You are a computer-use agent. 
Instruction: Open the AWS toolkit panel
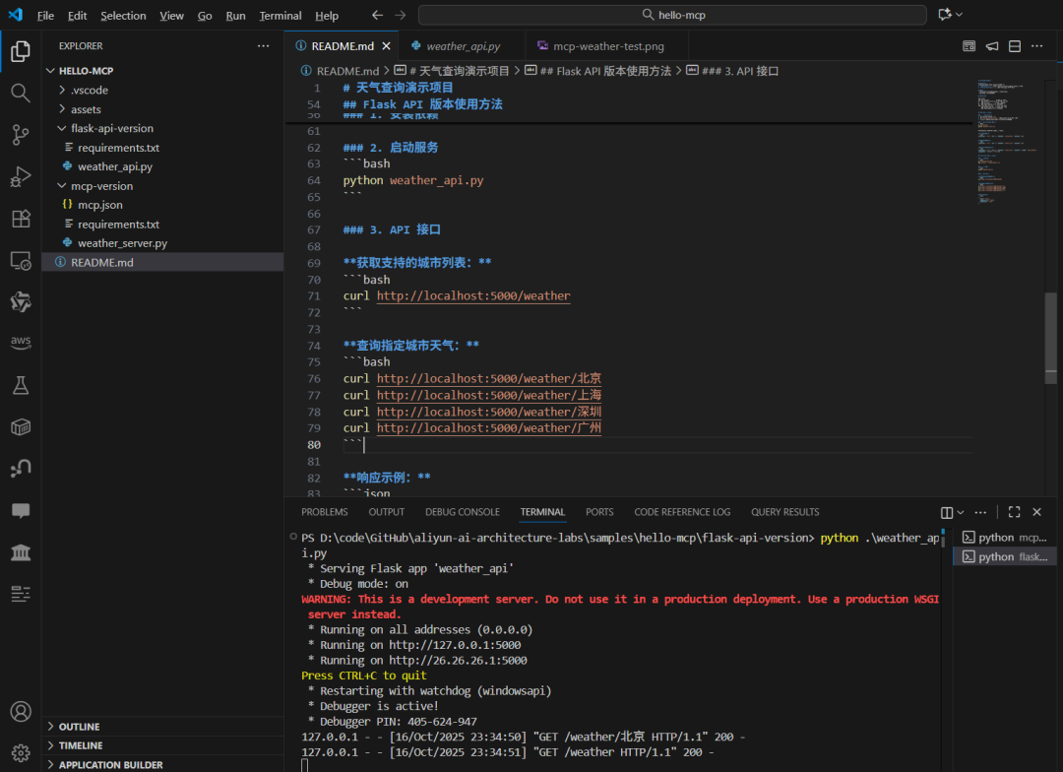point(20,343)
